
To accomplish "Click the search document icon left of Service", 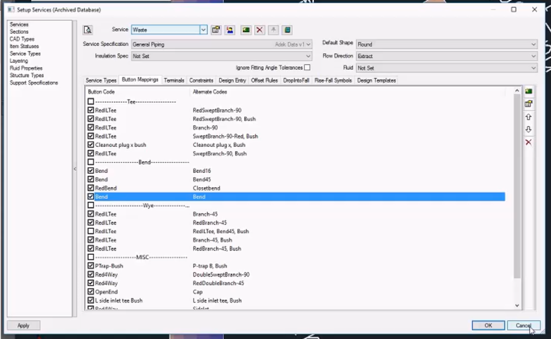I will (x=88, y=30).
